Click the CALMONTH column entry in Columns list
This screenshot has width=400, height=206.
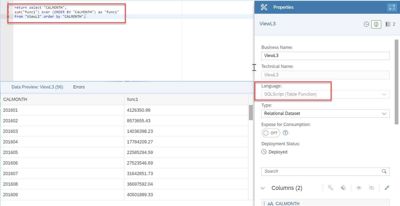click(x=287, y=203)
